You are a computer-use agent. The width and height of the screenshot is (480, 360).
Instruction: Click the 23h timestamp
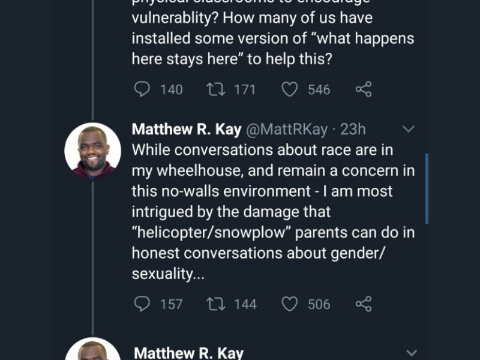[x=353, y=130]
